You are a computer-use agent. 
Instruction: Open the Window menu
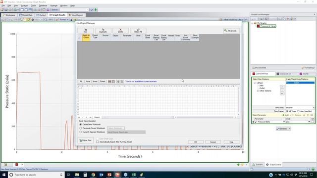coord(64,5)
